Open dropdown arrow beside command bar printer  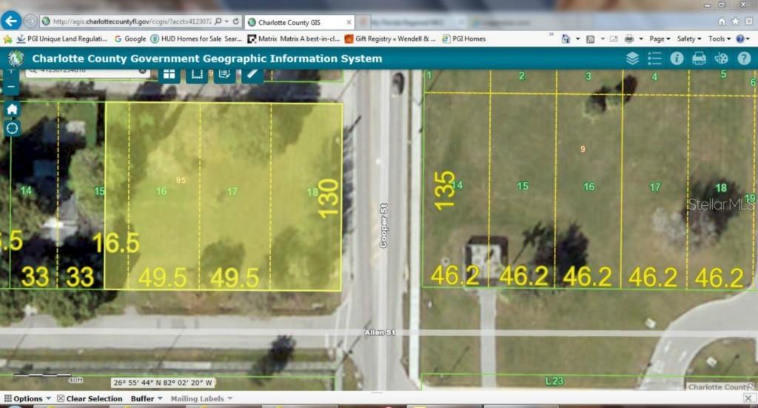(x=641, y=39)
